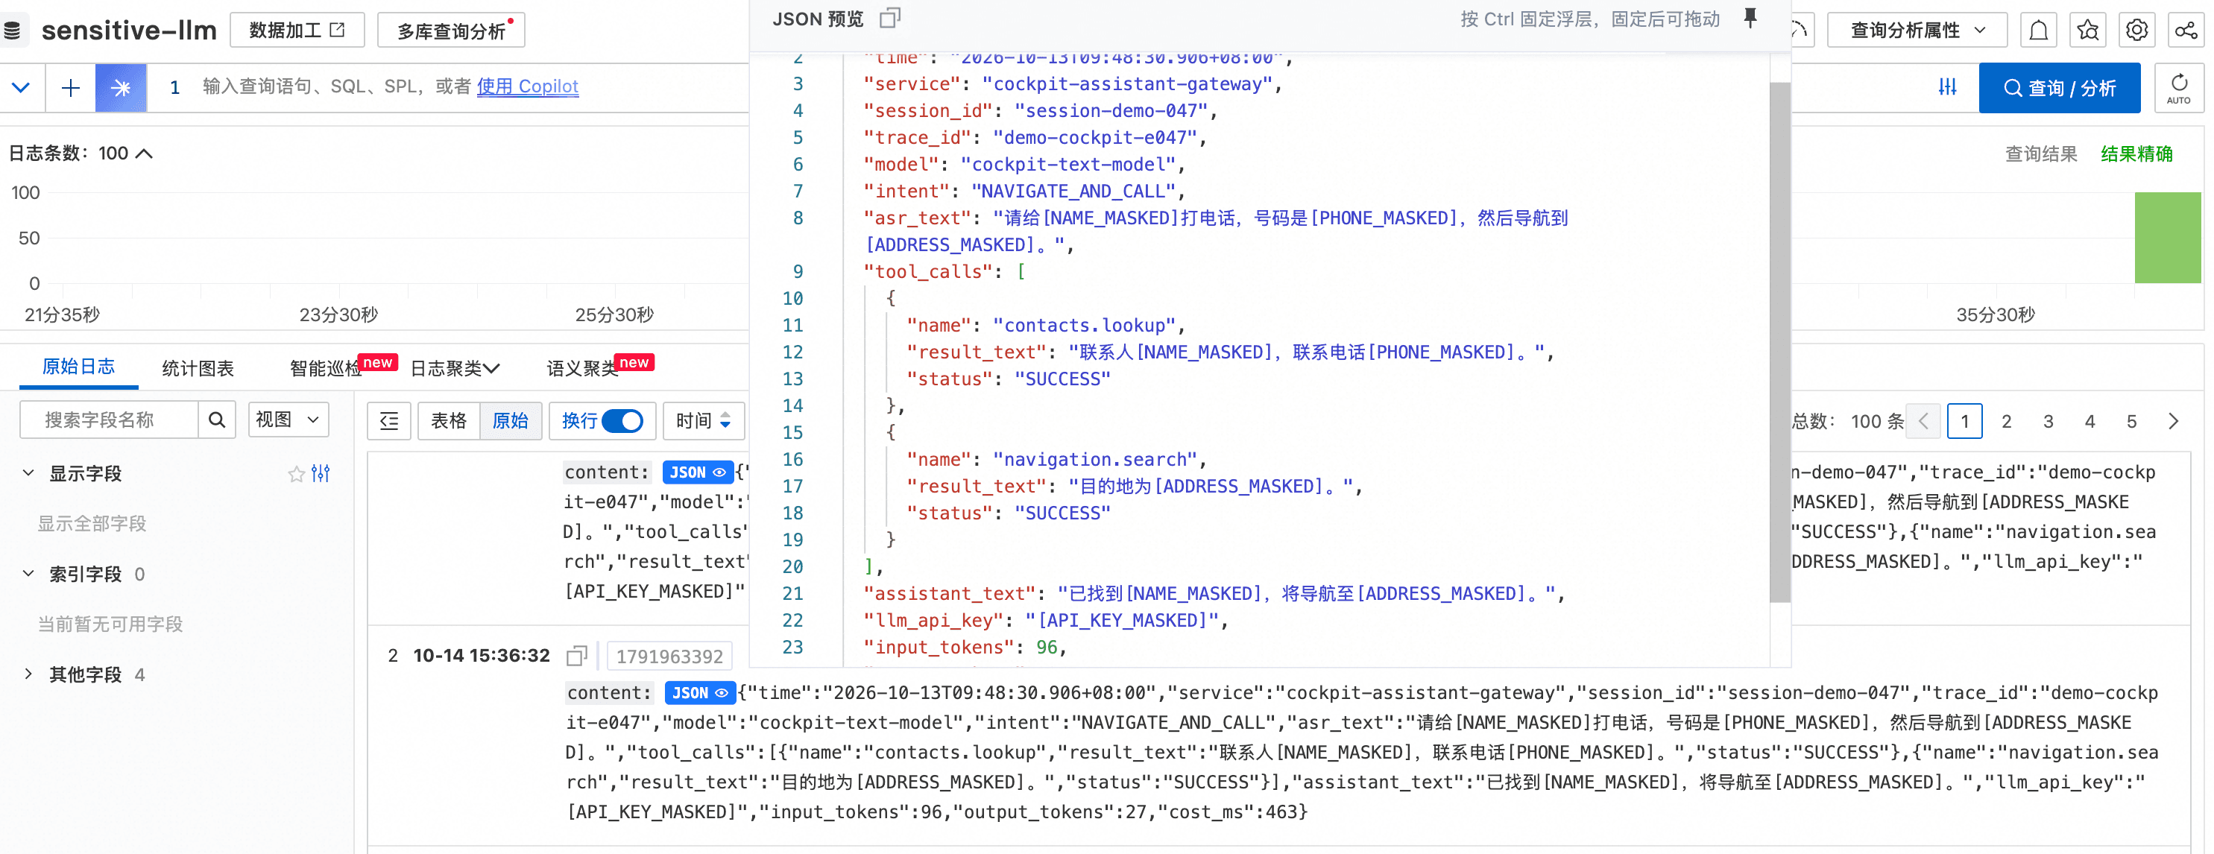Collapse the field list panel icon
Image resolution: width=2214 pixels, height=854 pixels.
tap(389, 421)
